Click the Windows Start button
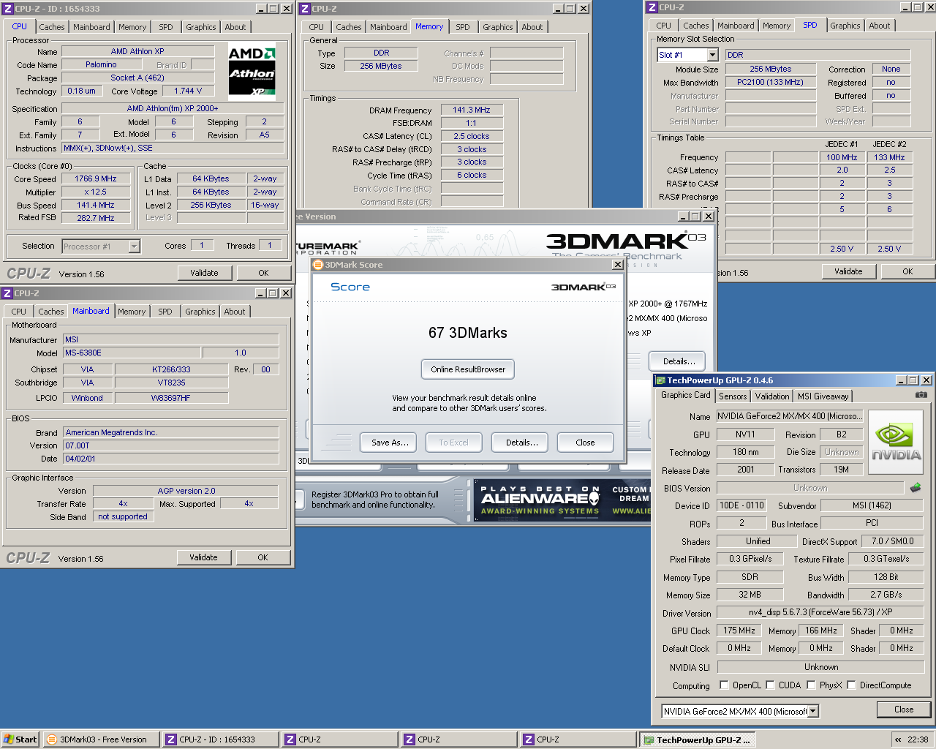 click(20, 739)
